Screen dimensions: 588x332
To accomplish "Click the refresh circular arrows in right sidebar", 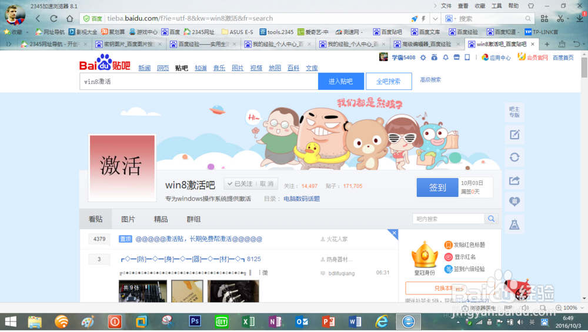I will point(514,157).
